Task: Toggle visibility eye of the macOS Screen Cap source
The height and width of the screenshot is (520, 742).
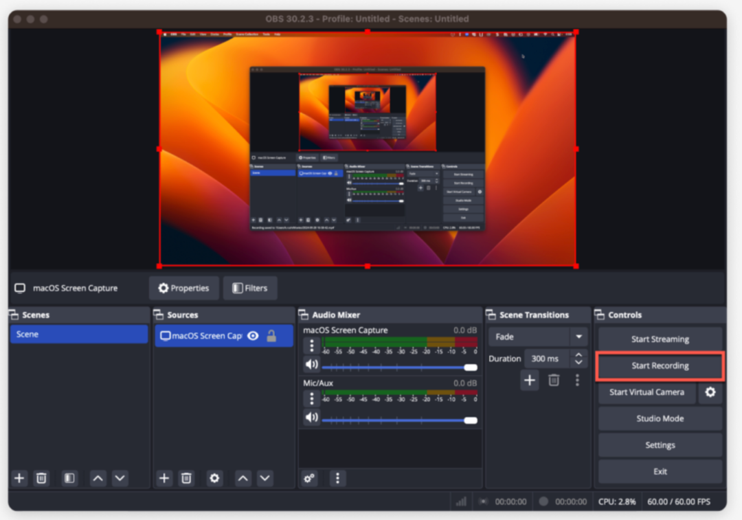Action: click(253, 335)
